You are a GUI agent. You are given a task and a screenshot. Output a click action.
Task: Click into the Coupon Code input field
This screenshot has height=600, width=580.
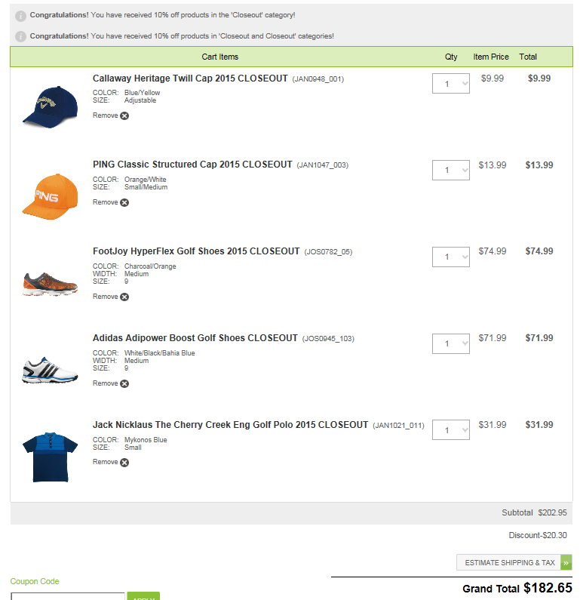click(68, 596)
